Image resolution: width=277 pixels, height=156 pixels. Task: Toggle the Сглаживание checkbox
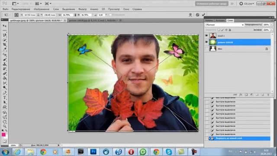[110, 15]
